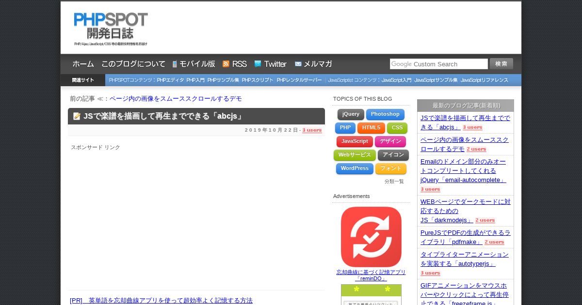
Task: Select the PHP topic tag
Action: coord(345,128)
